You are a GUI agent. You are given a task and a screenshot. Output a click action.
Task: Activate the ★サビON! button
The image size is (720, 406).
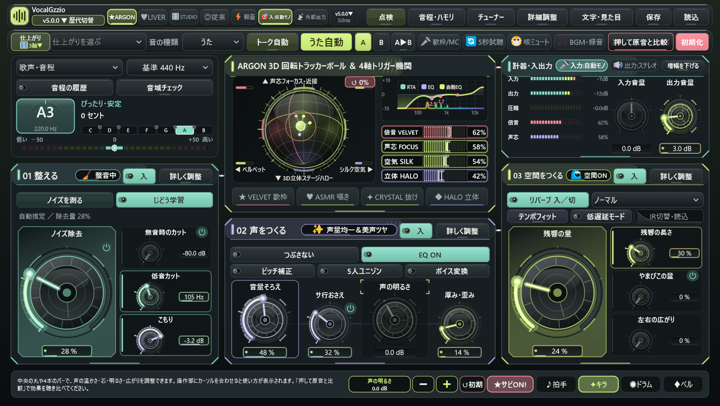point(510,384)
